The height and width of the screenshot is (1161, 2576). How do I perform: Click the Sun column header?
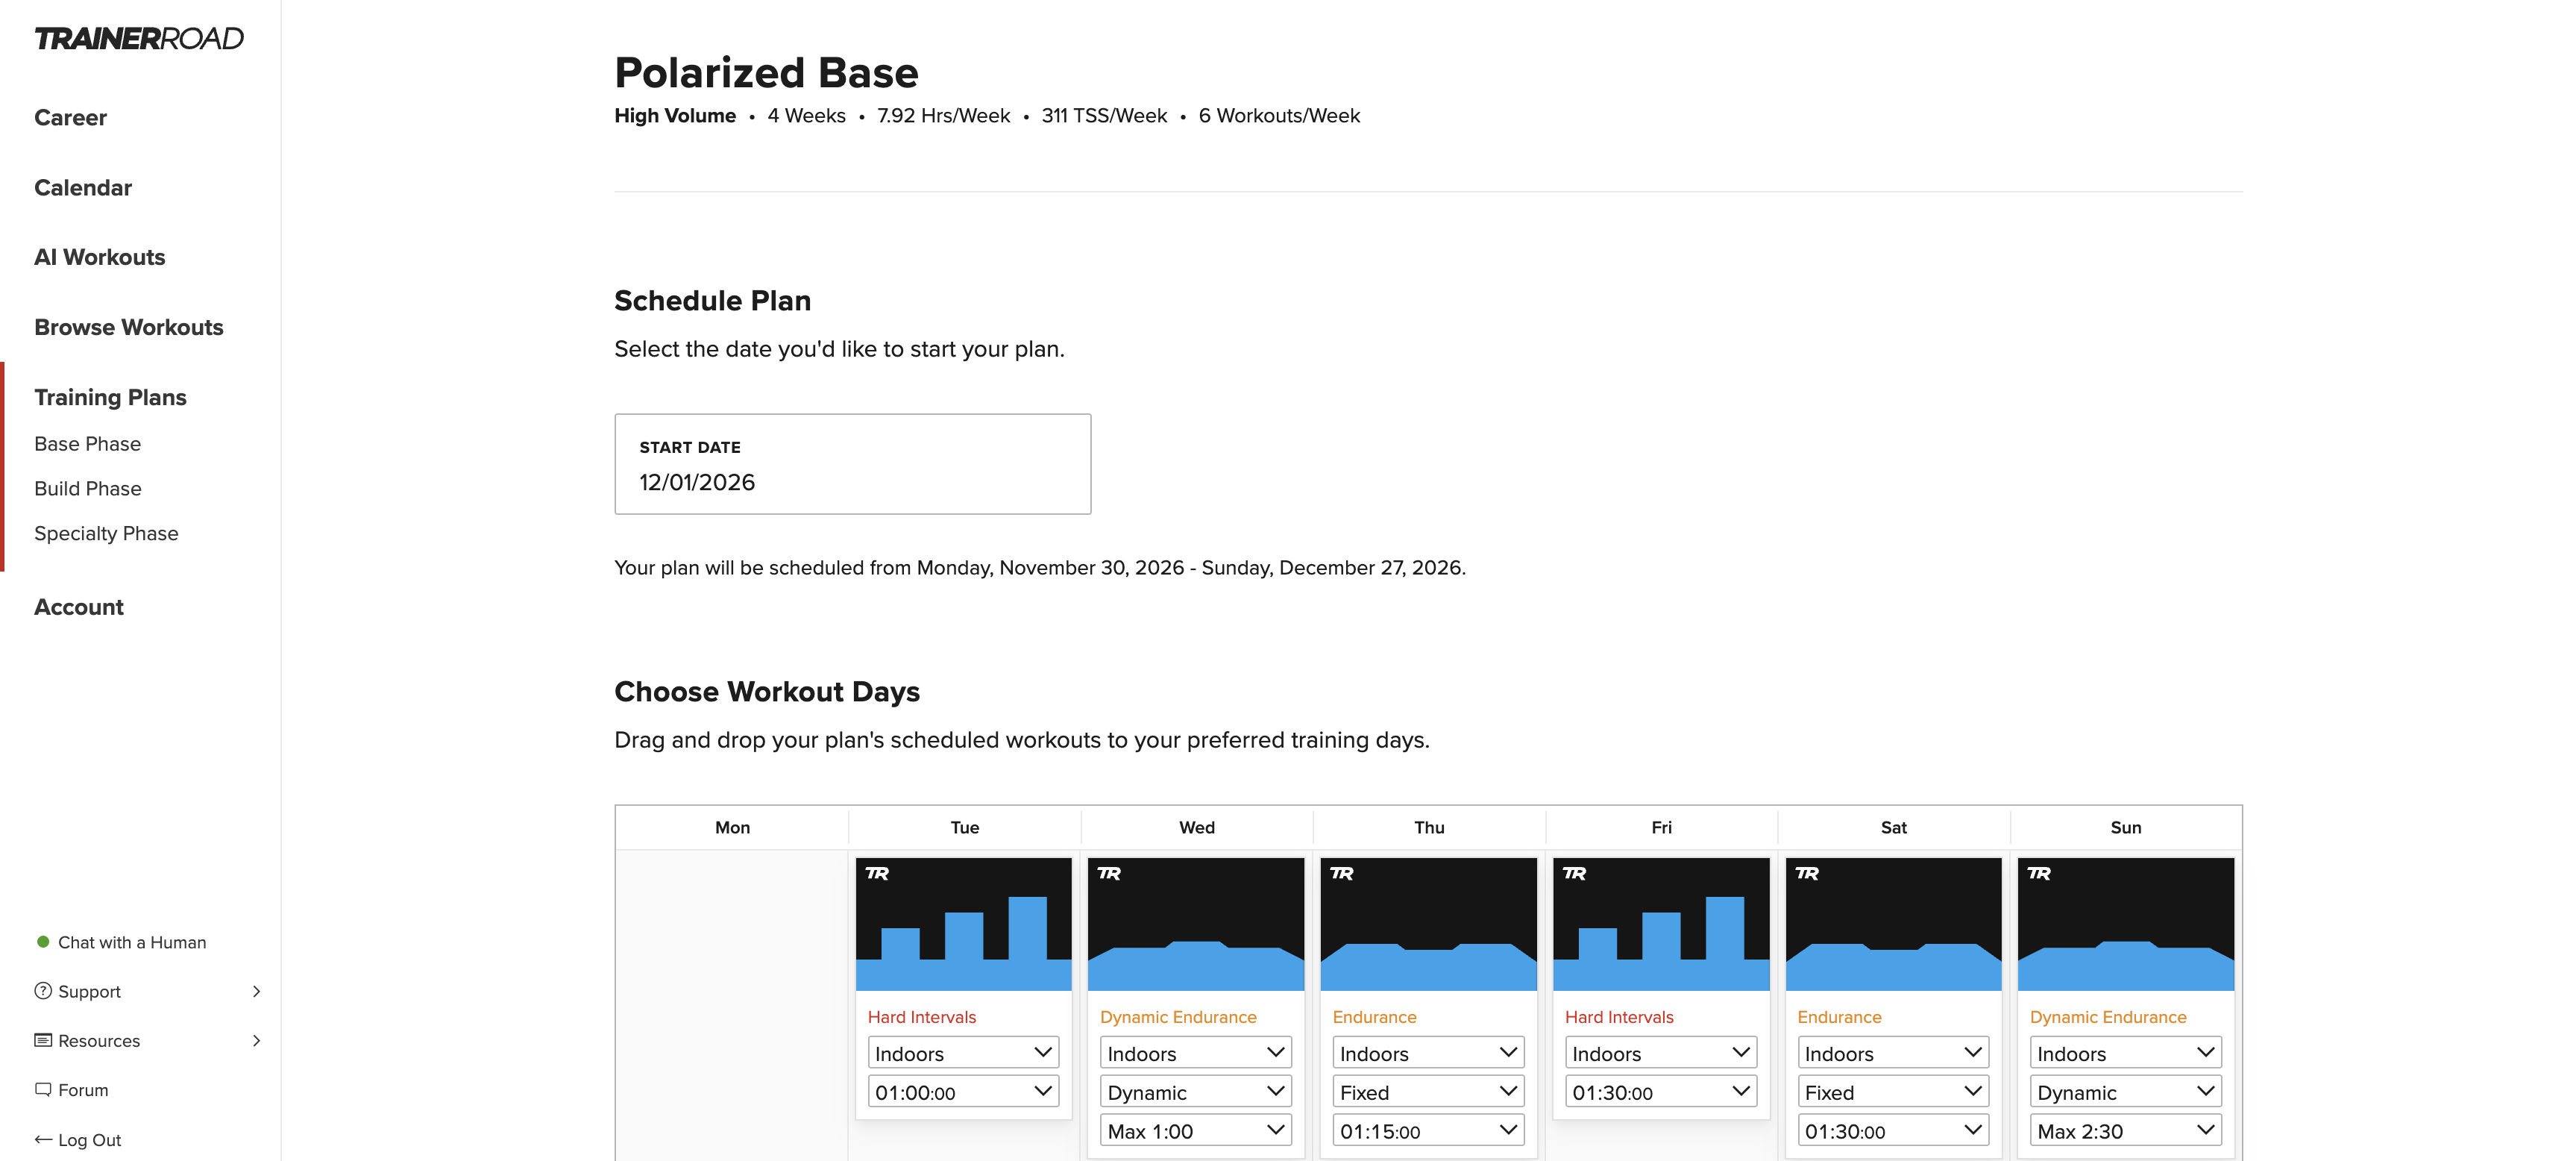coord(2126,827)
